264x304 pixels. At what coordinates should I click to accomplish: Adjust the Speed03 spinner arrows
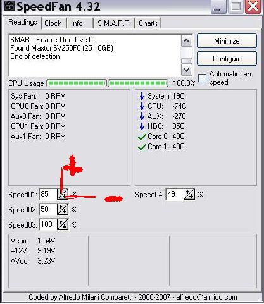tap(63, 224)
